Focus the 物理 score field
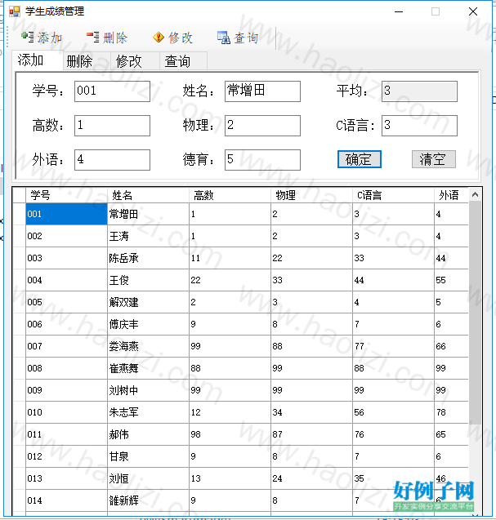496x520 pixels. (x=262, y=126)
